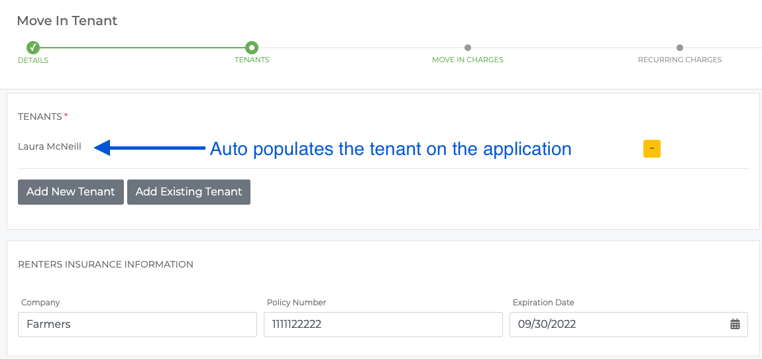Open RECURRING CHARGES step label
The image size is (762, 359).
pos(679,60)
